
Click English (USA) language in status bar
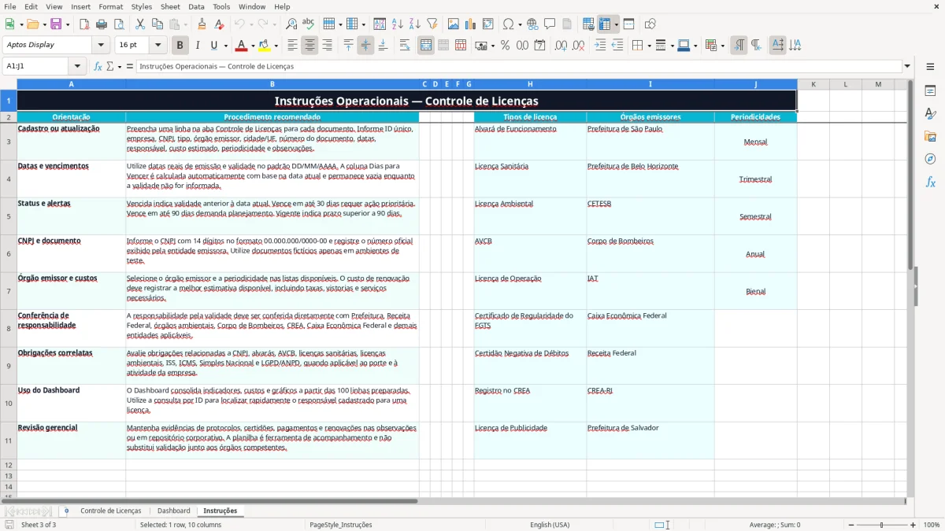[x=550, y=525]
